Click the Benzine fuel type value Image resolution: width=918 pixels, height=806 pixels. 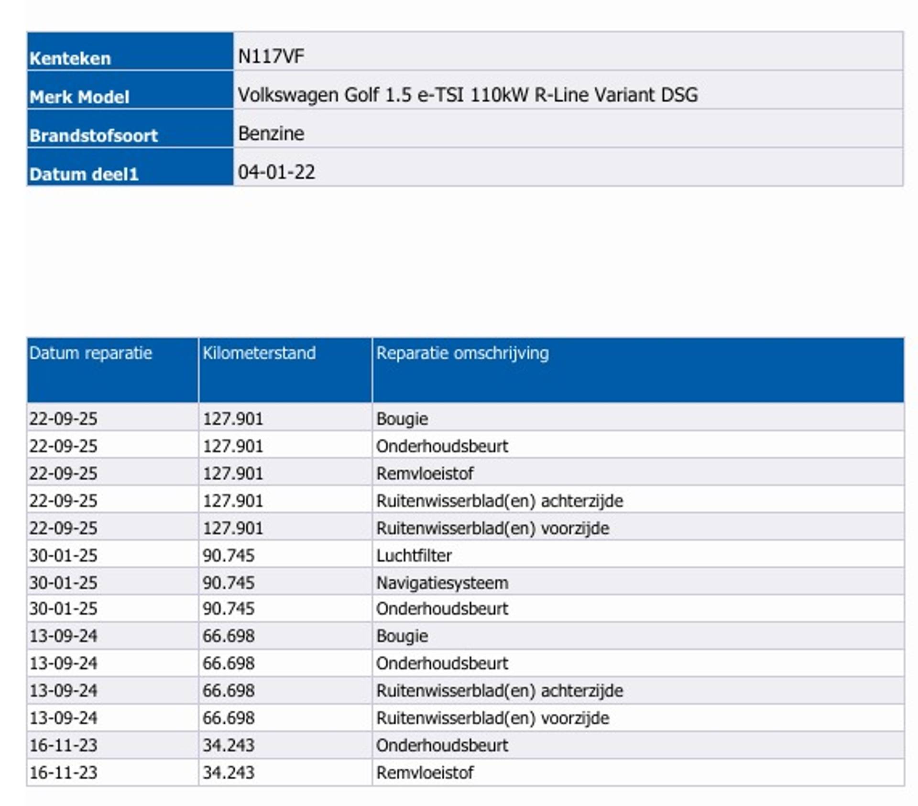click(x=271, y=133)
